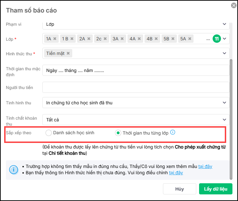238x201 pixels.
Task: Remove the 3A class tag
Action: (122, 39)
